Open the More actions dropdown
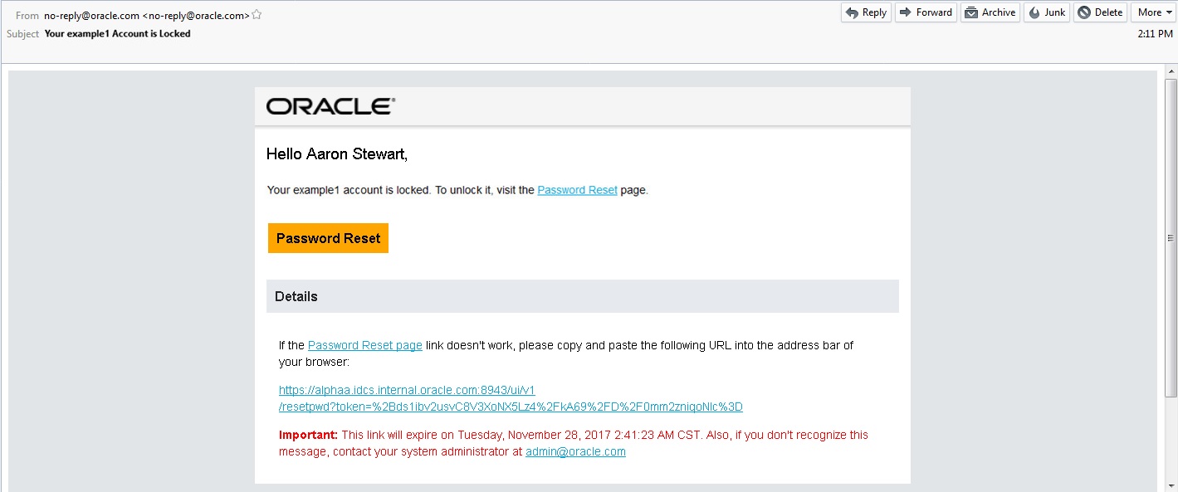This screenshot has height=492, width=1178. point(1154,12)
